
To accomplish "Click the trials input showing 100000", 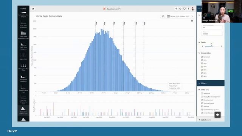I will click(x=212, y=34).
